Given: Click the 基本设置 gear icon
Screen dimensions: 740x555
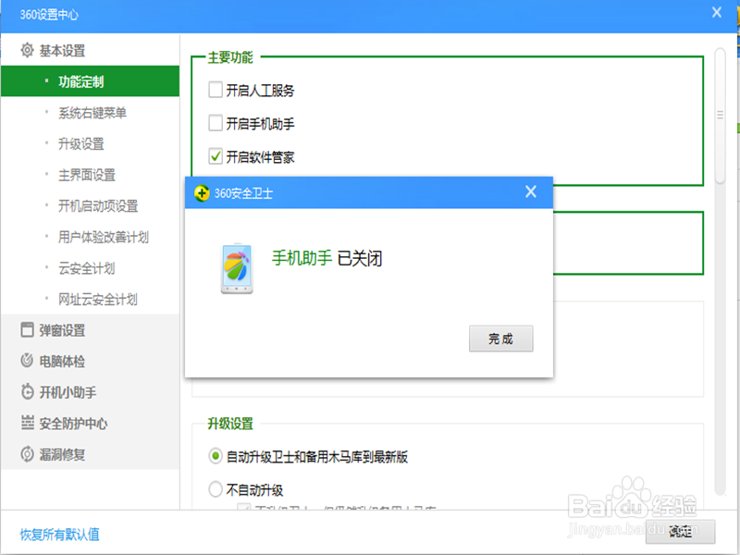Looking at the screenshot, I should point(26,49).
